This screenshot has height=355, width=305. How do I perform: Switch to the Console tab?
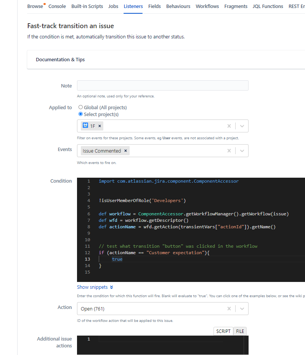tap(57, 6)
